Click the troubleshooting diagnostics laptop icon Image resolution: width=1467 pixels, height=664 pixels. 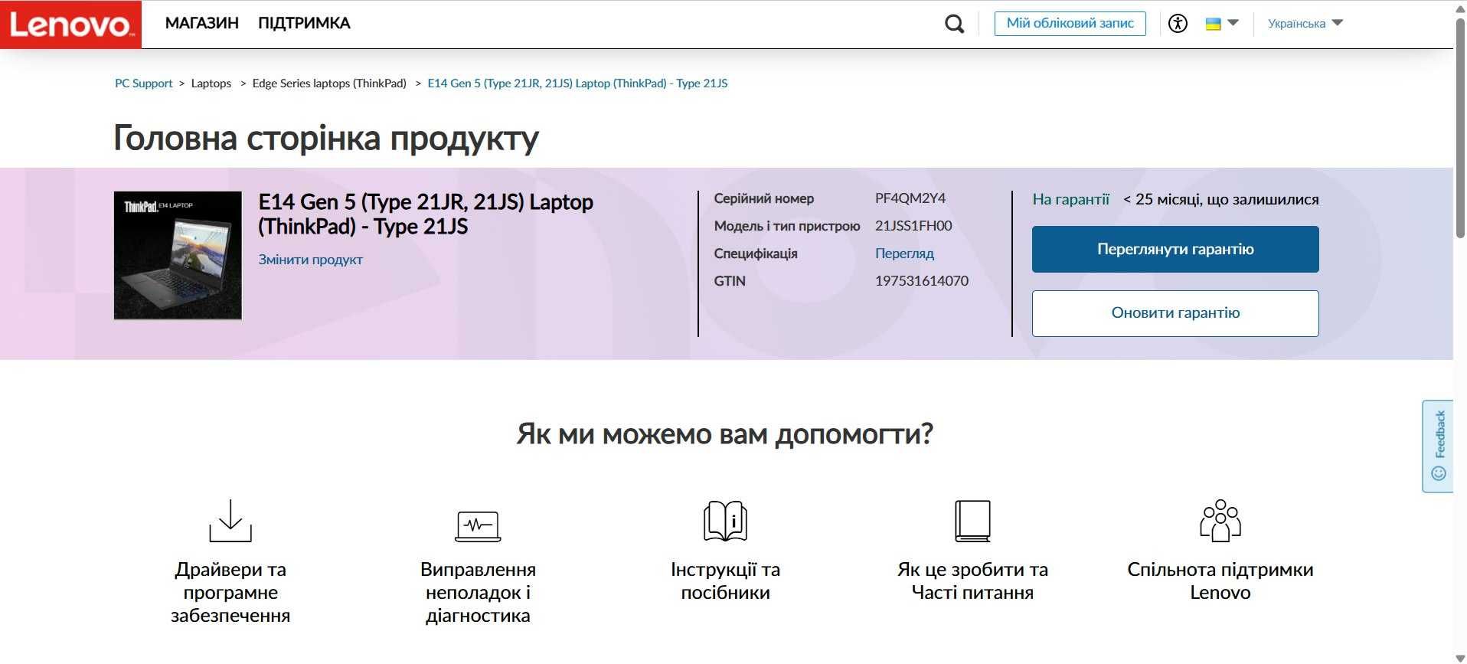click(478, 526)
